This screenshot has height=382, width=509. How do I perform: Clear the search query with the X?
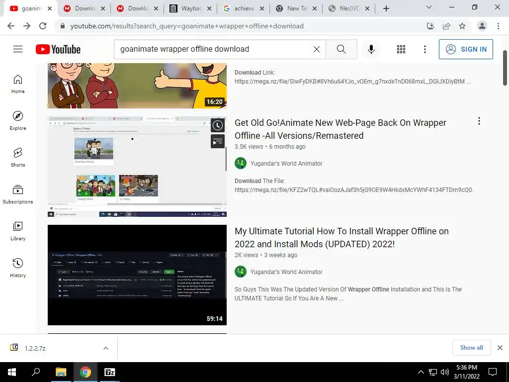(317, 49)
